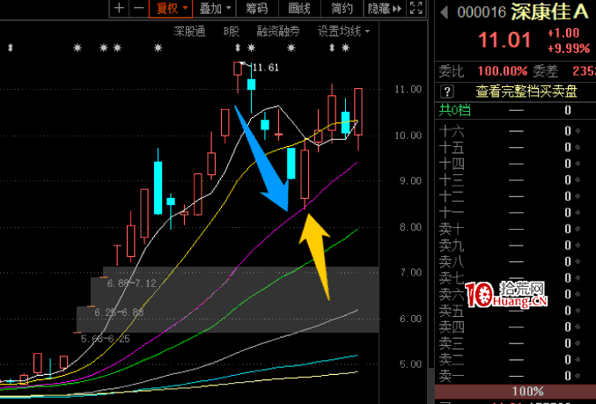This screenshot has height=404, width=596.
Task: Click the 8.00 price axis label
Action: [x=410, y=227]
